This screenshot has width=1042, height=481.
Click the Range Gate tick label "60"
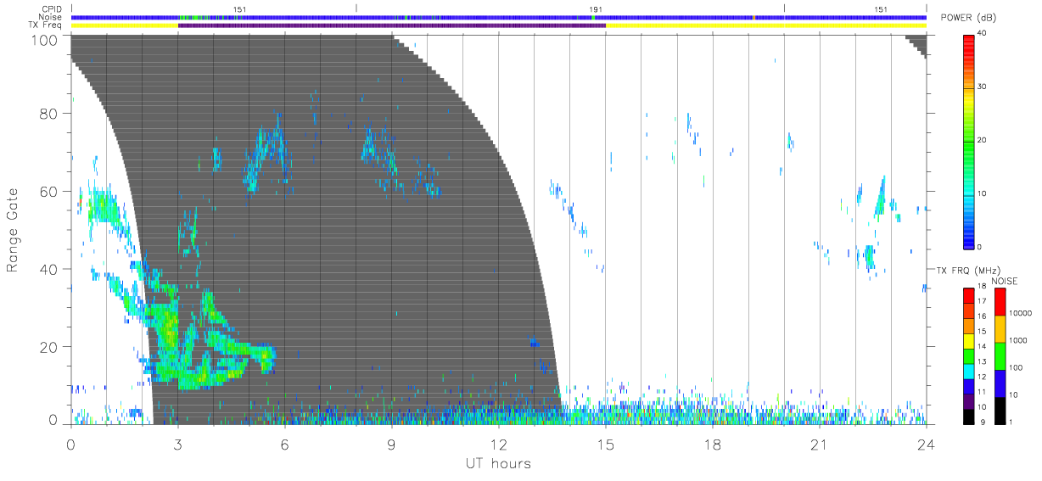[49, 191]
